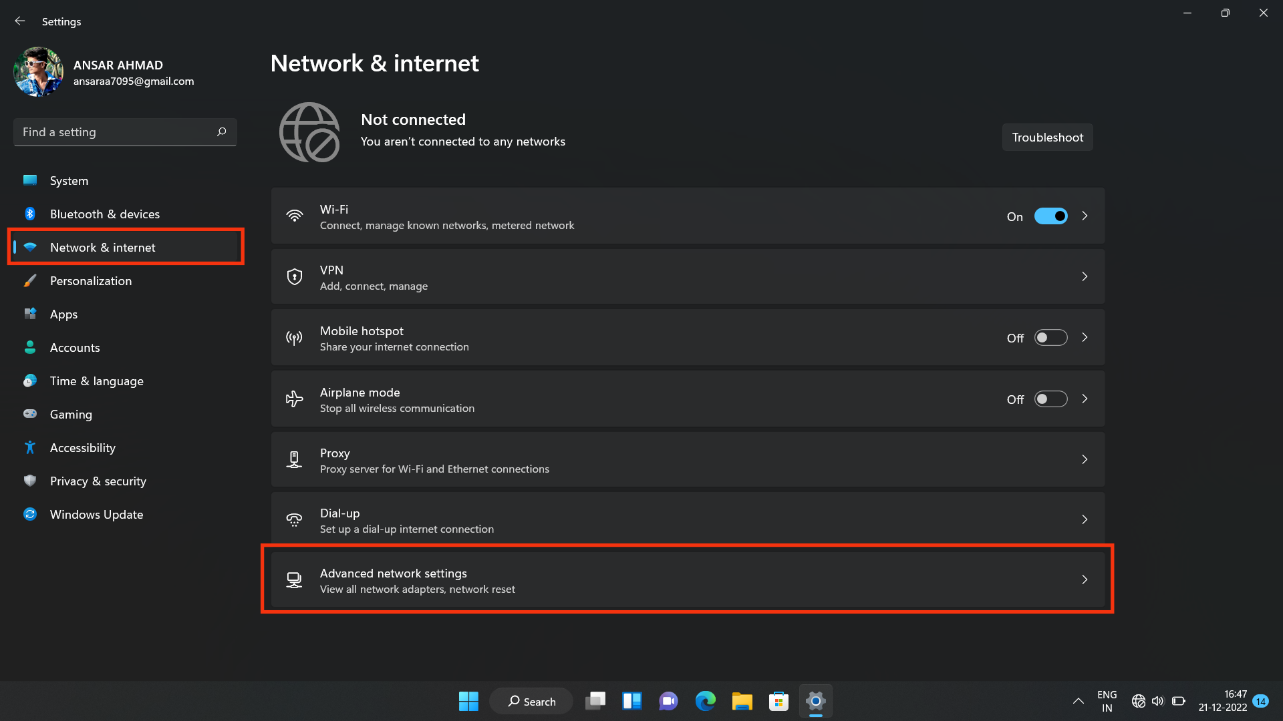1283x721 pixels.
Task: Open the Windows Start menu
Action: coord(468,701)
